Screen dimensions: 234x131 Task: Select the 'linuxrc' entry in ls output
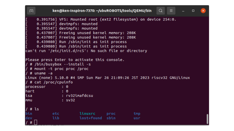coord(87,113)
